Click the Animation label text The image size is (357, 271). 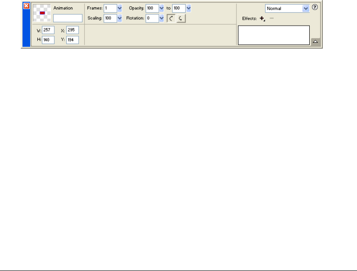pos(63,8)
